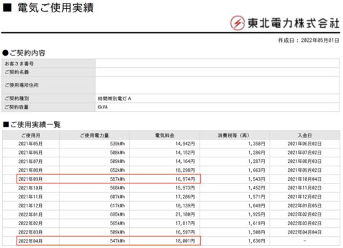Click the ご契約内容 section heading

click(x=27, y=53)
